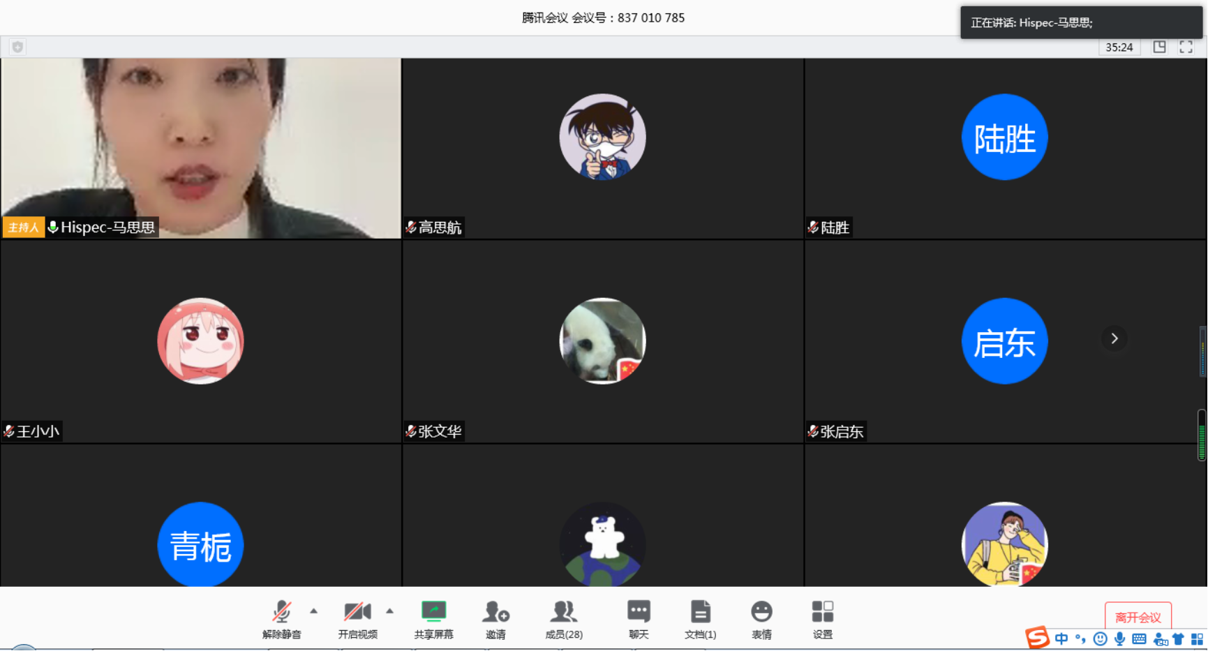Expand the microphone options arrow
This screenshot has height=651, width=1208.
[313, 610]
